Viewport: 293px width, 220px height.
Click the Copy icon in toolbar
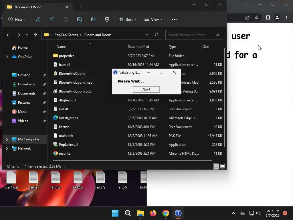(52, 19)
